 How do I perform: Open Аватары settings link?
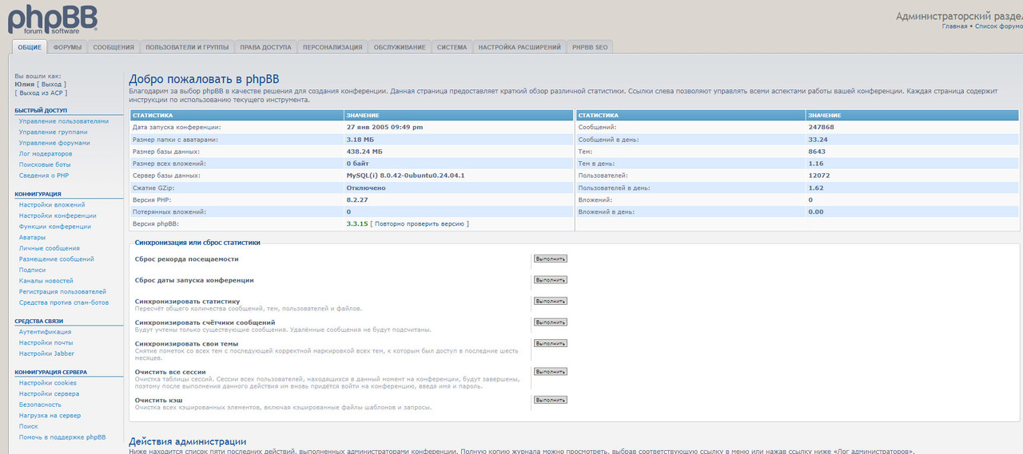click(x=33, y=237)
